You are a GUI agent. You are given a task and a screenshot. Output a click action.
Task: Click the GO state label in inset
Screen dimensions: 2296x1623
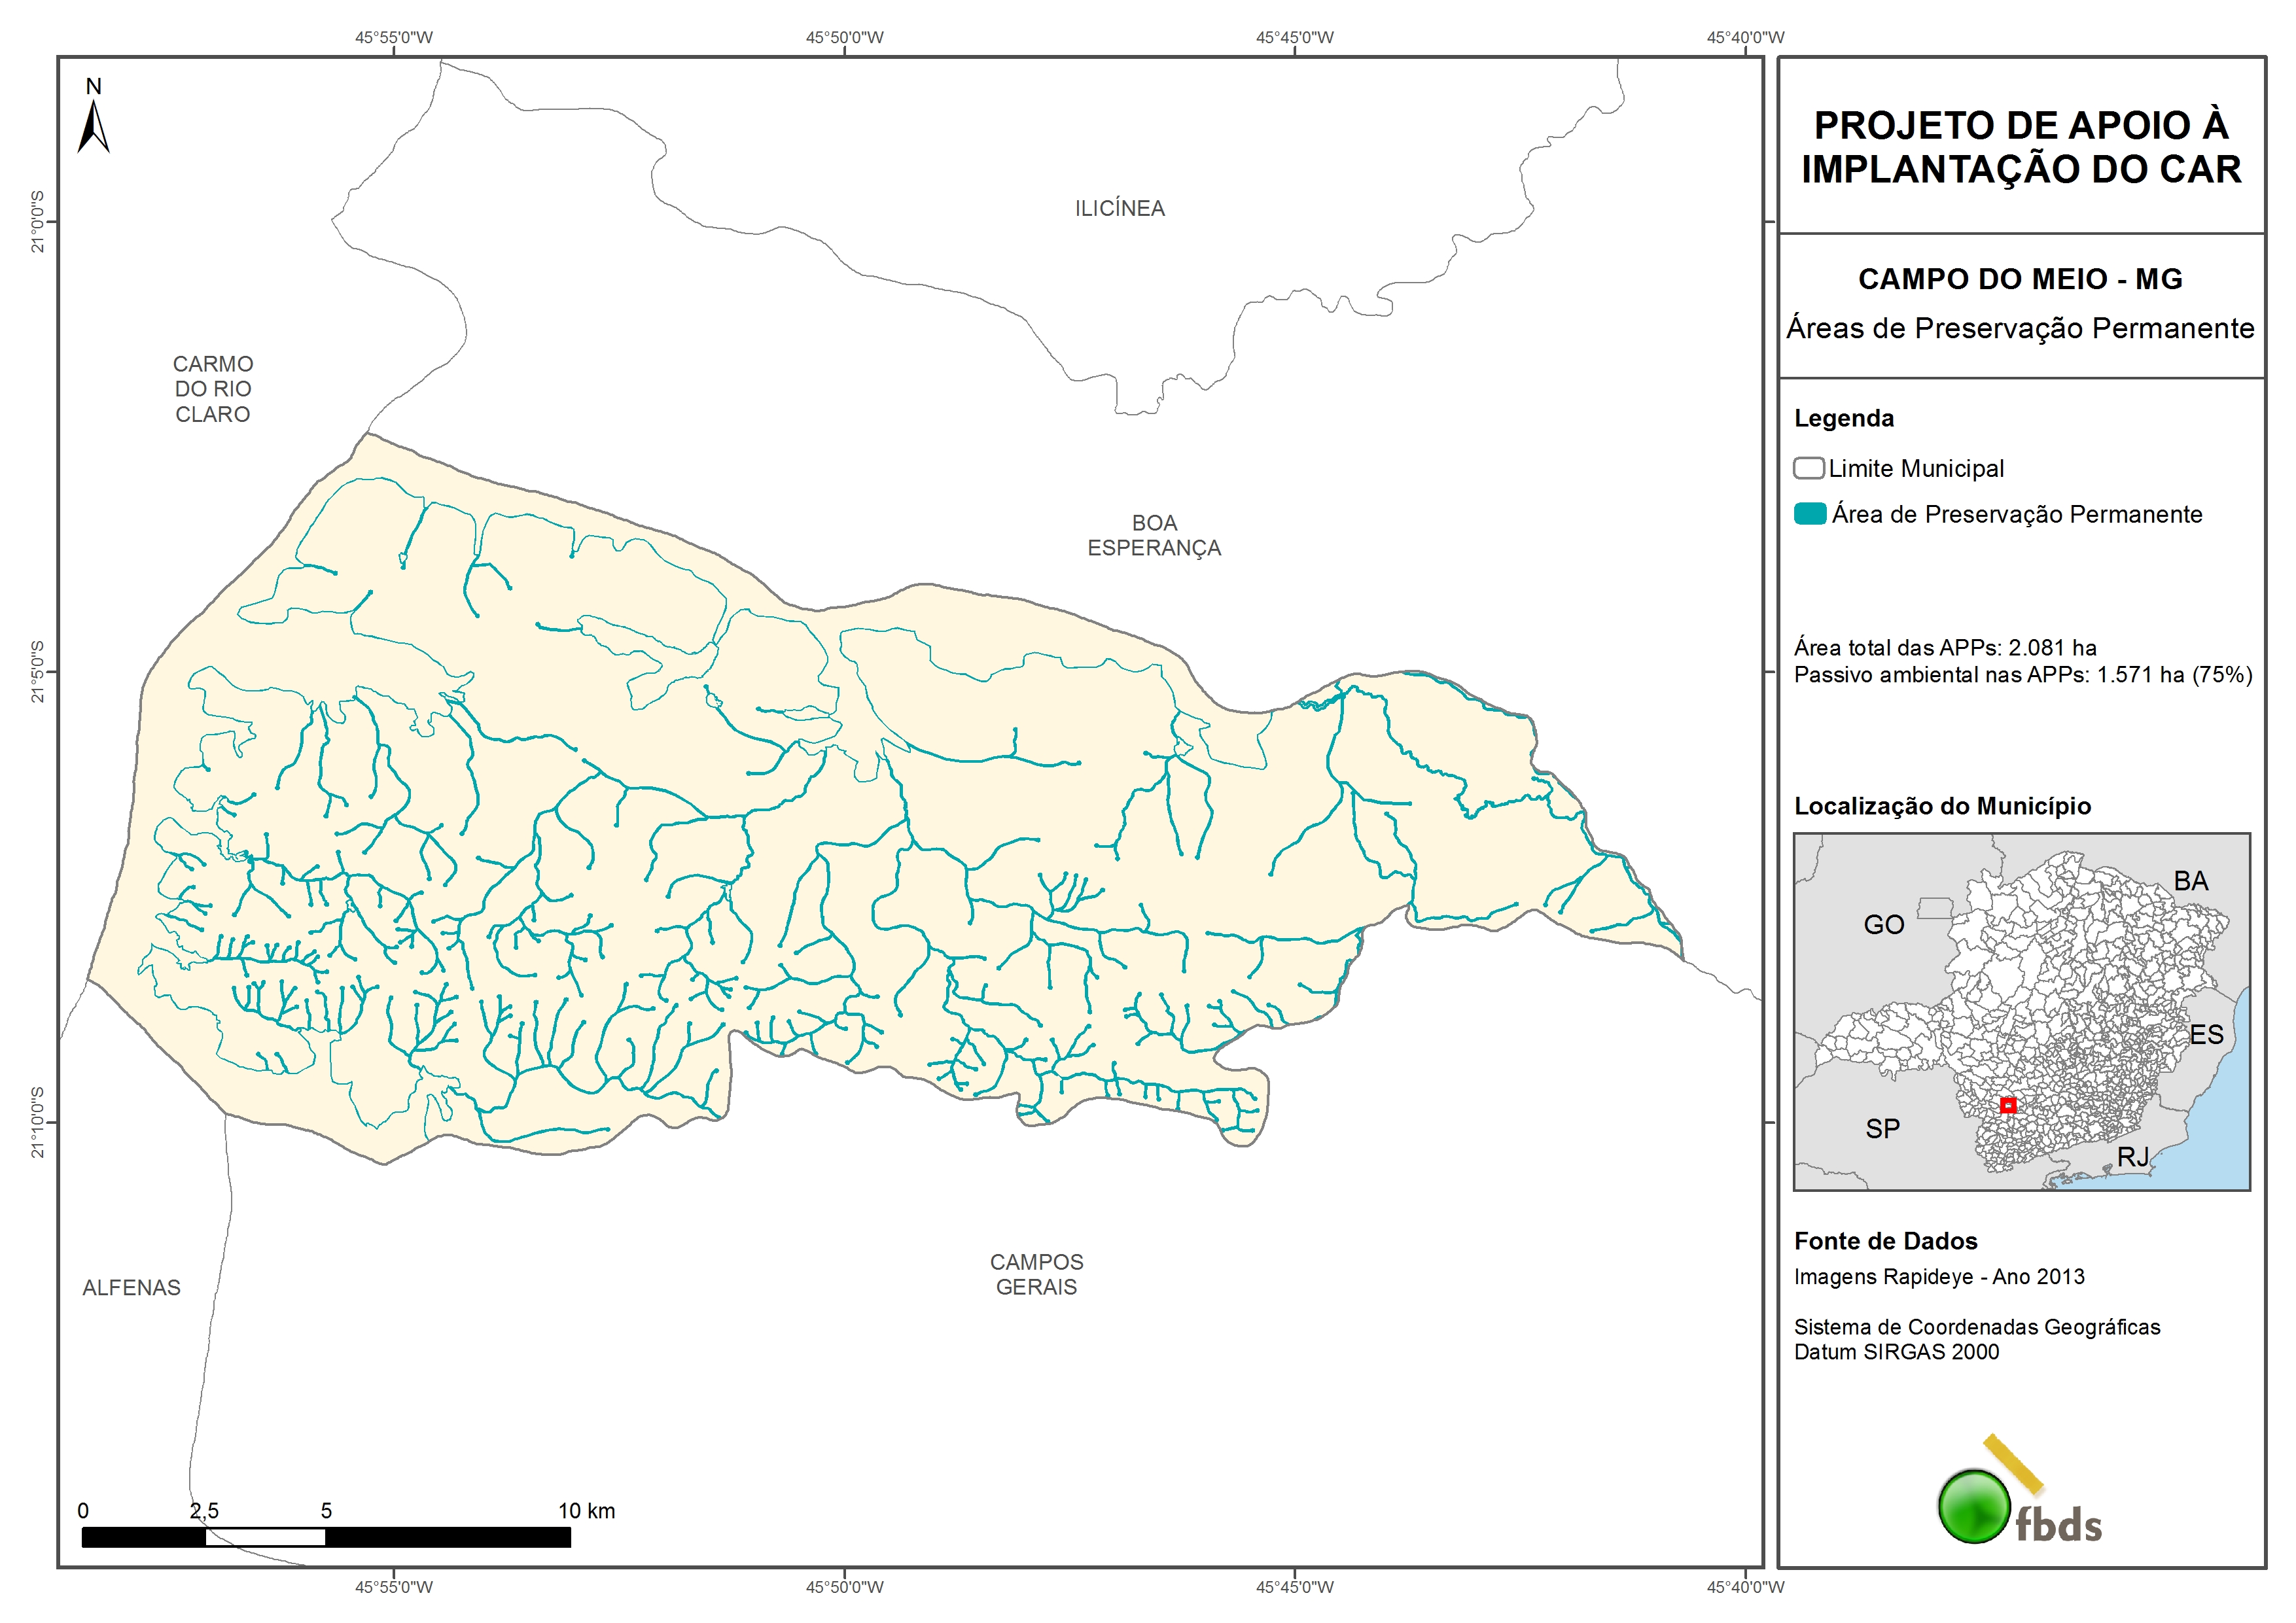(x=1883, y=925)
